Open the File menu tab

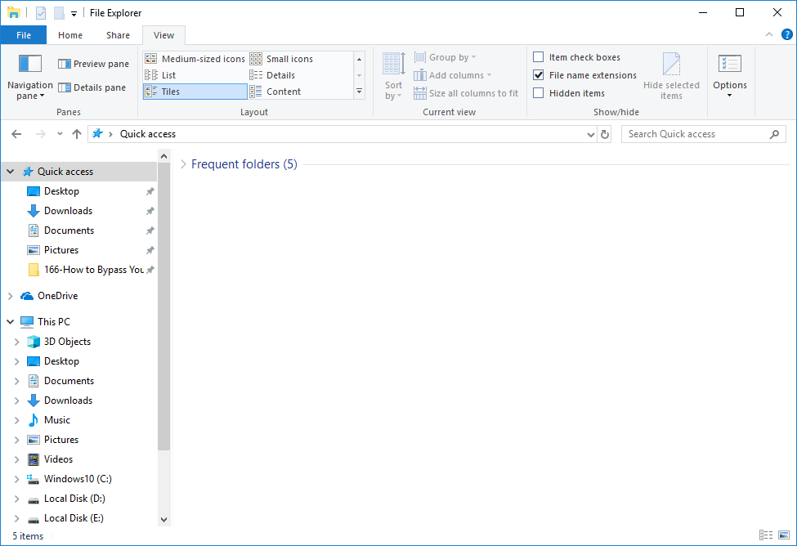[x=24, y=35]
